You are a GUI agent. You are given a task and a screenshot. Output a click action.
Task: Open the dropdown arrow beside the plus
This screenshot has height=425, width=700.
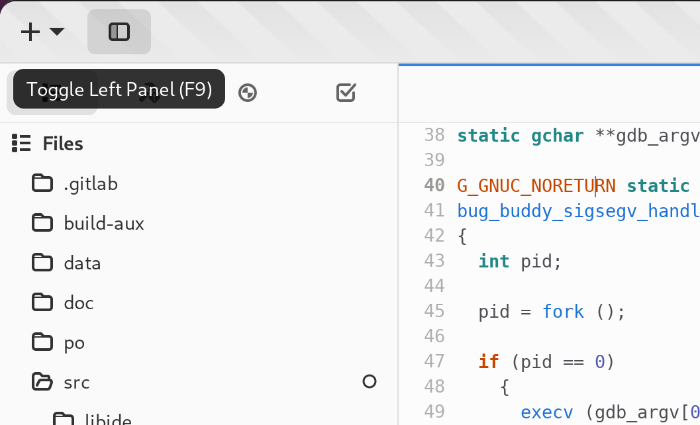(x=57, y=31)
